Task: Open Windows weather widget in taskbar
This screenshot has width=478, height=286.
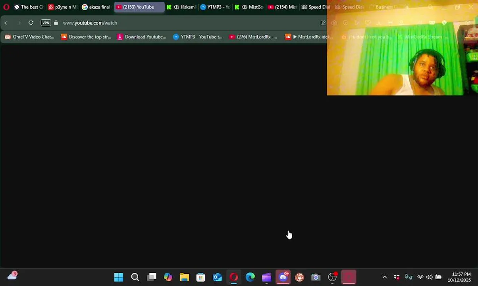Action: (x=12, y=275)
